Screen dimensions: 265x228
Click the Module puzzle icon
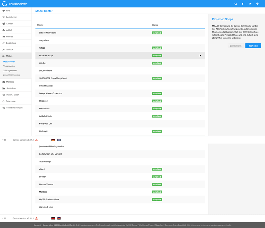[x=4, y=56]
